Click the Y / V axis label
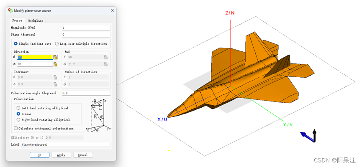Image resolution: width=362 pixels, height=167 pixels. (288, 124)
